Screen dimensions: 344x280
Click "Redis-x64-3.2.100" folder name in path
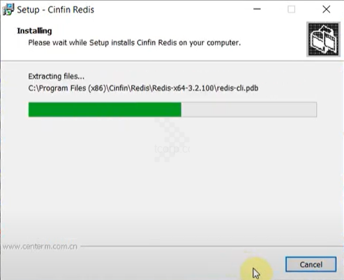click(183, 88)
